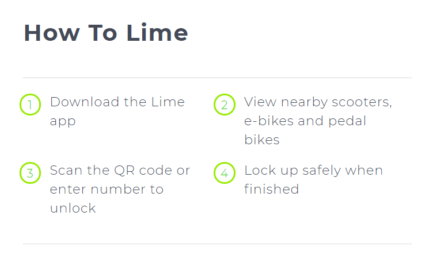The image size is (429, 266).
Task: Click the bottom divider line under the steps
Action: (217, 244)
